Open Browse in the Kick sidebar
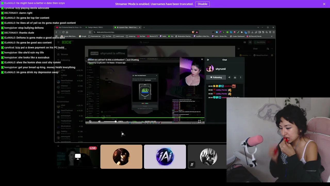Viewport: 330px width, 186px height. tap(63, 54)
